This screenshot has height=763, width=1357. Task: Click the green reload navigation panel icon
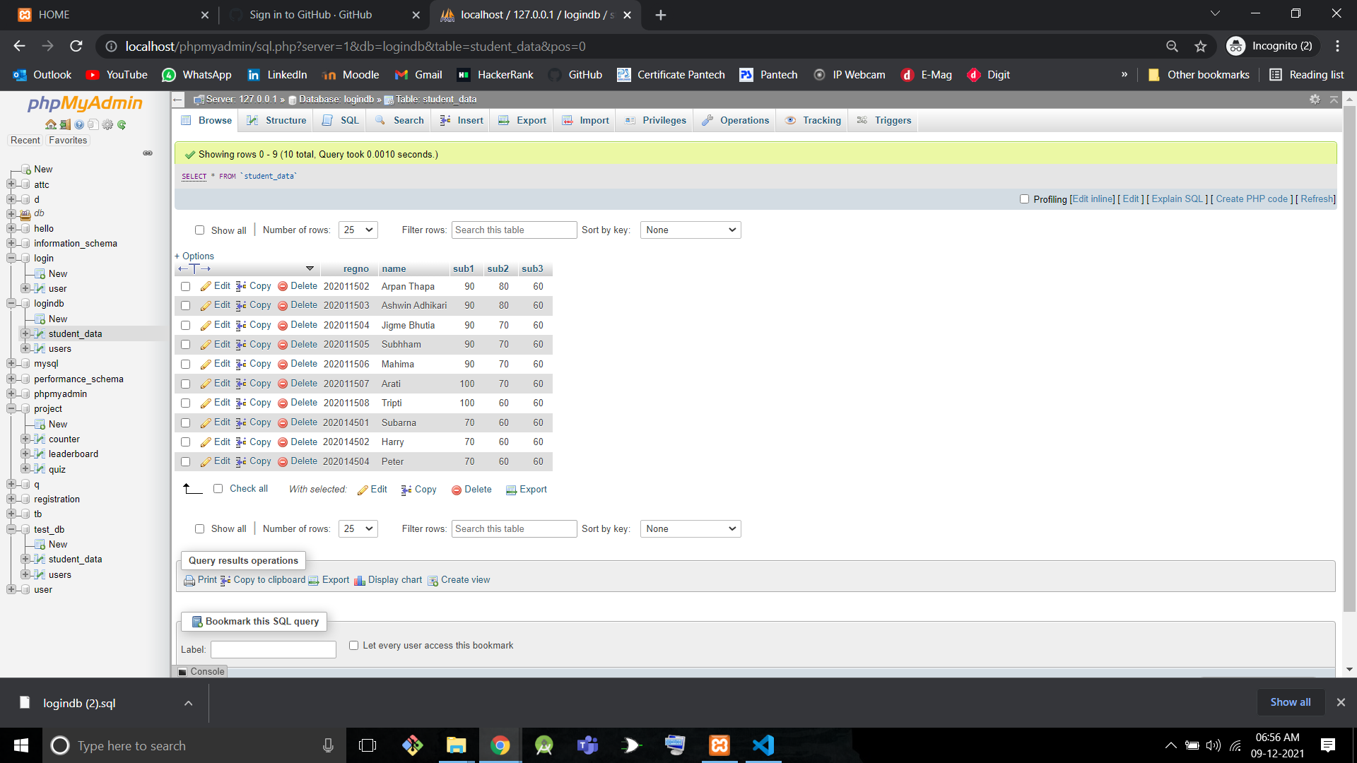click(122, 125)
